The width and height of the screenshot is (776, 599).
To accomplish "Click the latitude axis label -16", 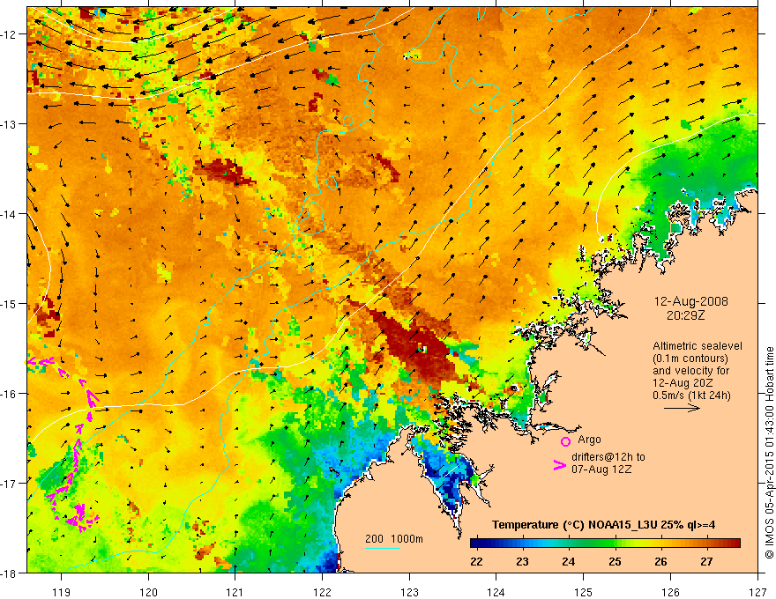I will 10,394.
